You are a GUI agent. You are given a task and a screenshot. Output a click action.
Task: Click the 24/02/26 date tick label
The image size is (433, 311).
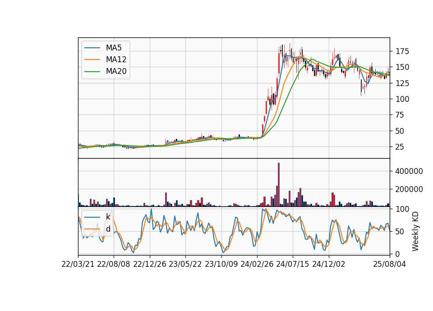click(257, 264)
